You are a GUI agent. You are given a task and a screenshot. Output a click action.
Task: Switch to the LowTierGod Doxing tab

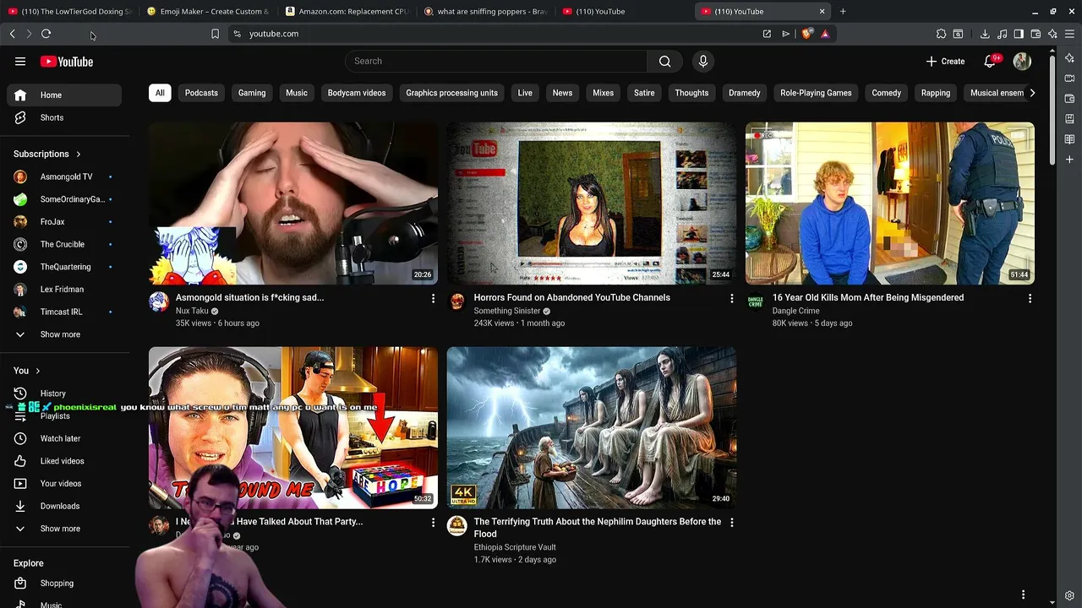coord(69,11)
